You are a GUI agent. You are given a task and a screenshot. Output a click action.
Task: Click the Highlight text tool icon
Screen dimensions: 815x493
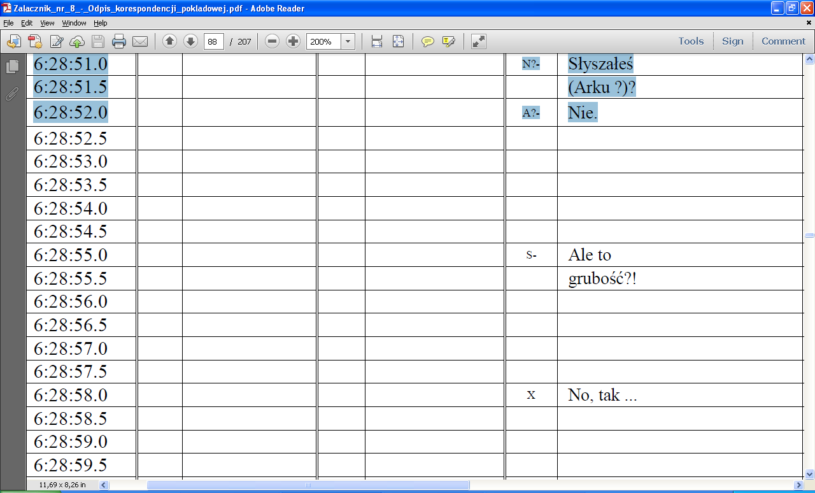[x=449, y=41]
